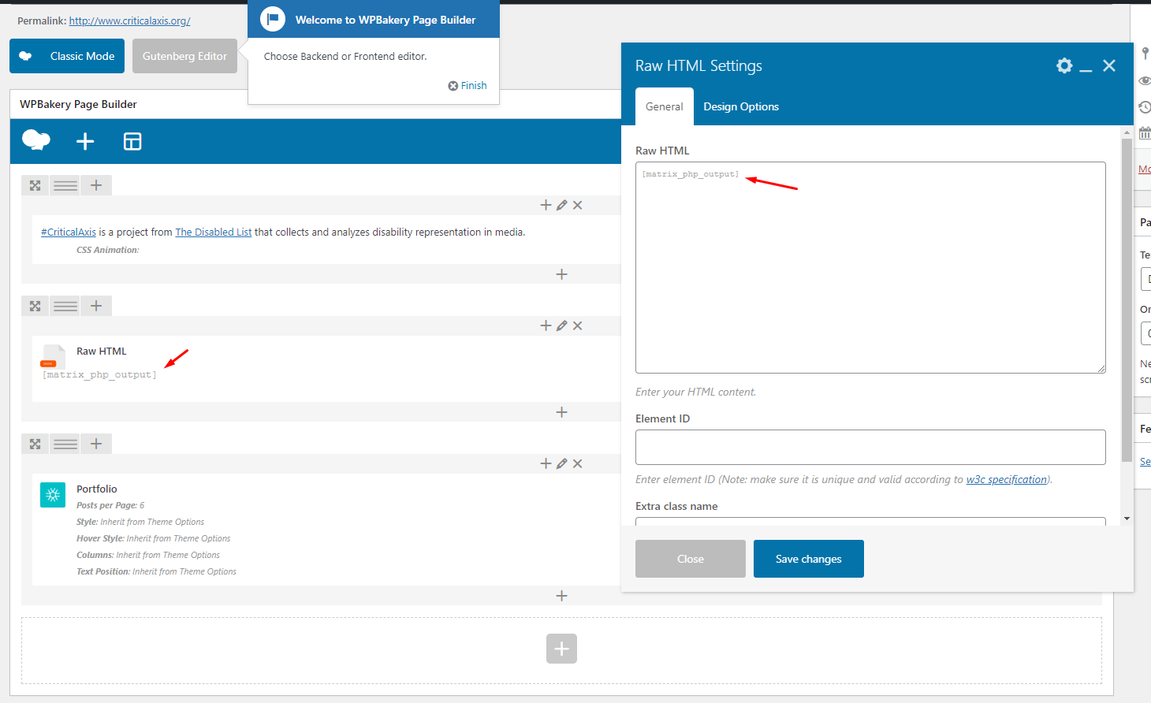Click the [matrix_php_output] shortcode in Raw HTML block
Image resolution: width=1151 pixels, height=703 pixels.
(99, 374)
